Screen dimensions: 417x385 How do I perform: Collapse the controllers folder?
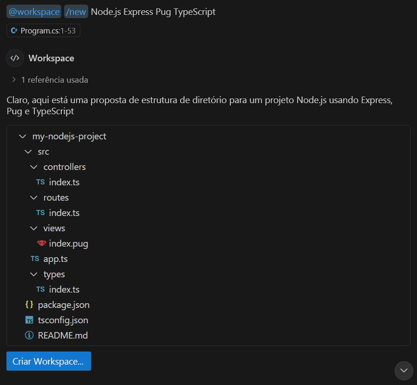33,167
